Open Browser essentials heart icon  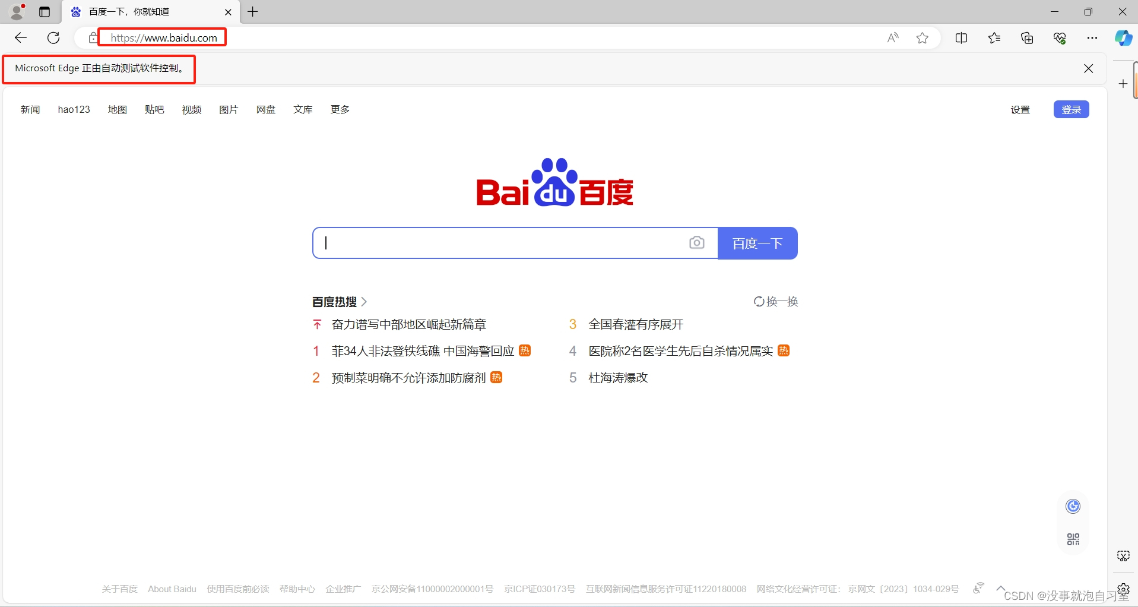tap(1060, 38)
